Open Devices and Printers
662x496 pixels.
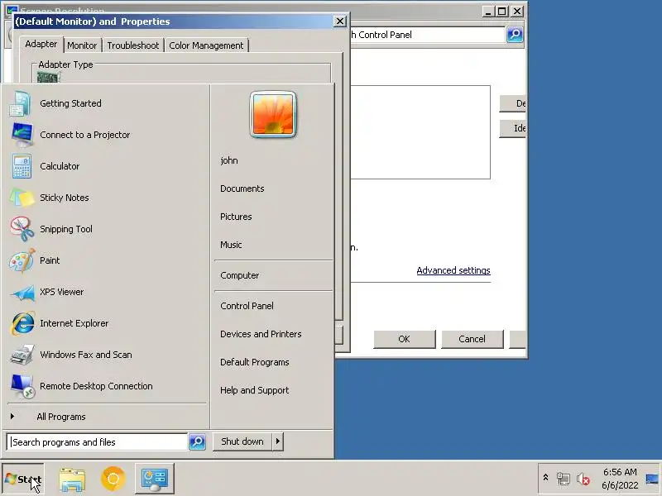[x=261, y=334]
